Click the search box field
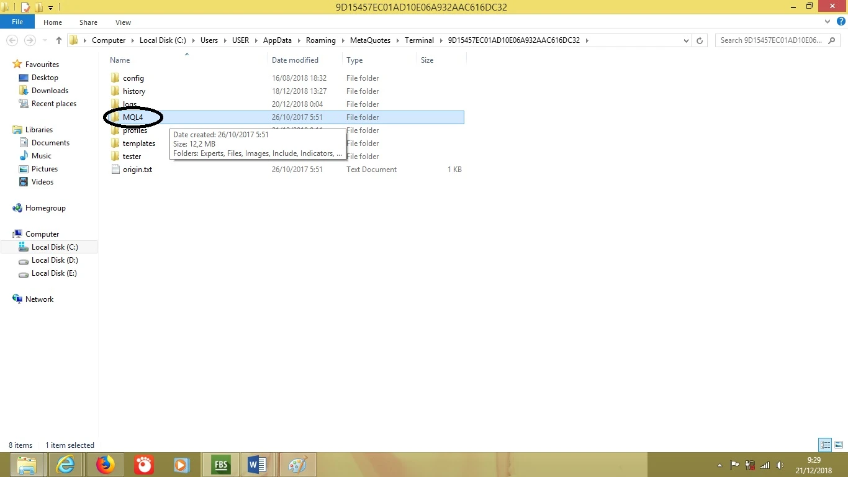 (x=770, y=40)
